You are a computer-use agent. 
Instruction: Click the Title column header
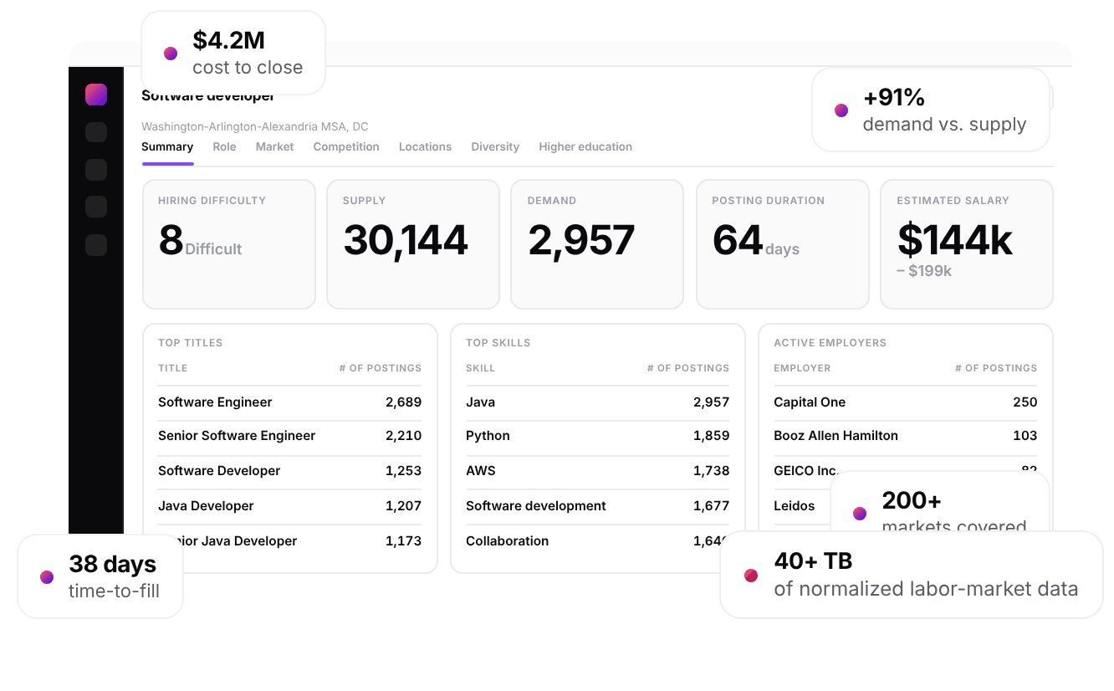(172, 368)
